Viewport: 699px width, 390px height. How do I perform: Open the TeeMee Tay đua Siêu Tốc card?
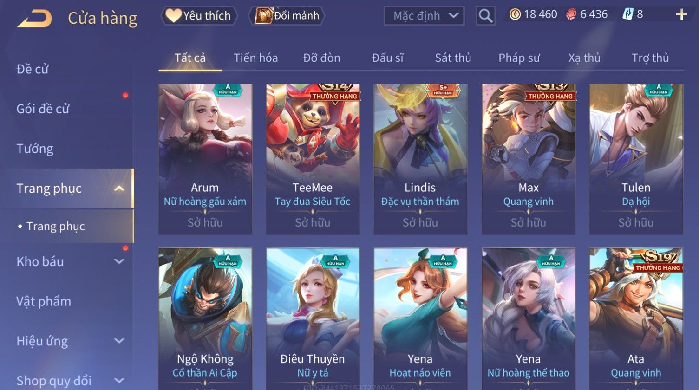313,159
